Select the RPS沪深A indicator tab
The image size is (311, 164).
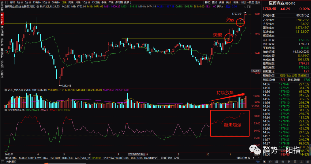108,158
